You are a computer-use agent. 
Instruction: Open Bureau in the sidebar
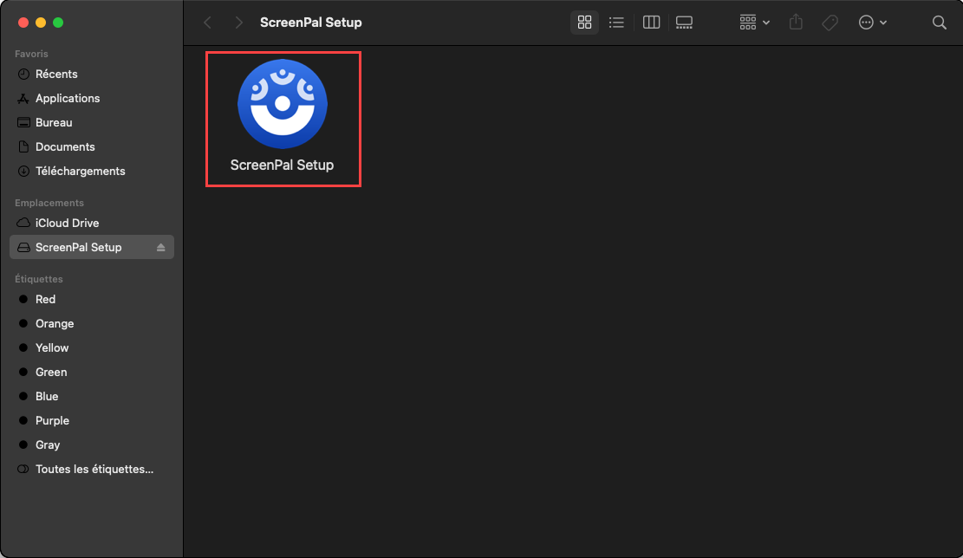92,123
